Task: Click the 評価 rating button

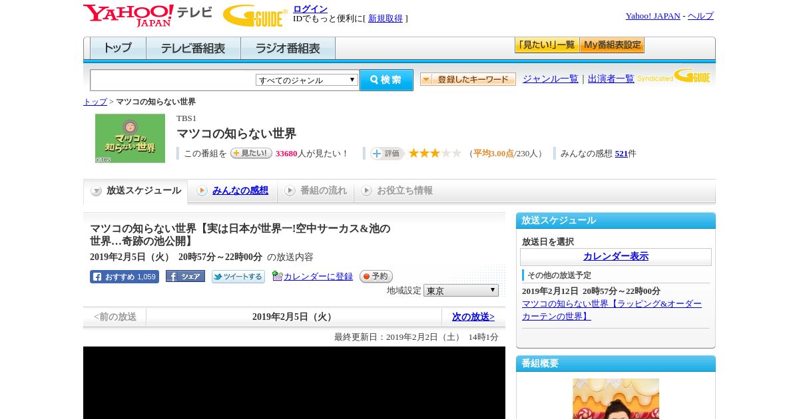Action: click(388, 154)
